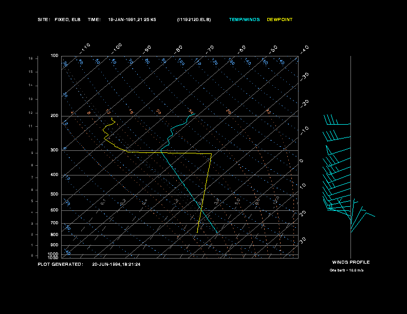Click the -80 temperature label at the top
Image resolution: width=407 pixels, height=314 pixels.
pos(178,50)
